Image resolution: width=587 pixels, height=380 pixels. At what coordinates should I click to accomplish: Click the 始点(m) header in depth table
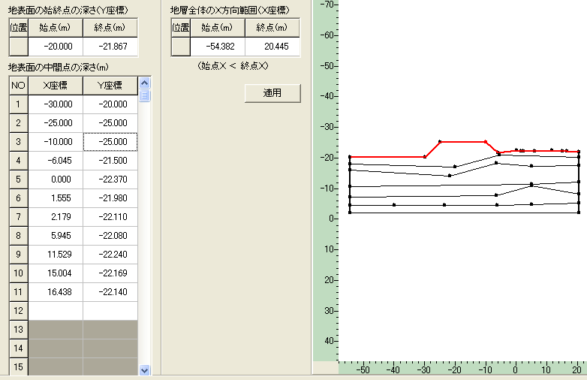[x=56, y=28]
